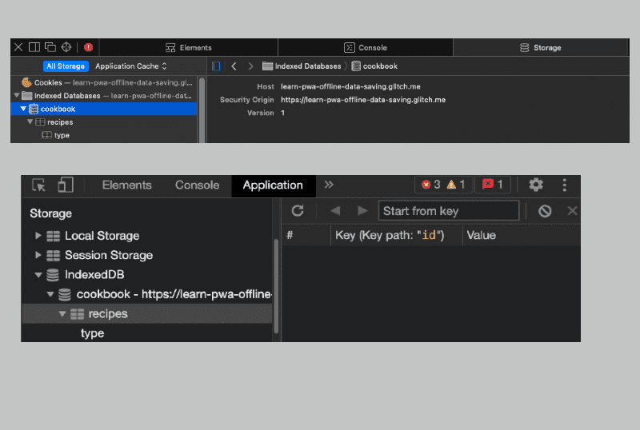Viewport: 640px width, 430px height.
Task: Click the Safari element selection crosshair icon
Action: point(66,47)
